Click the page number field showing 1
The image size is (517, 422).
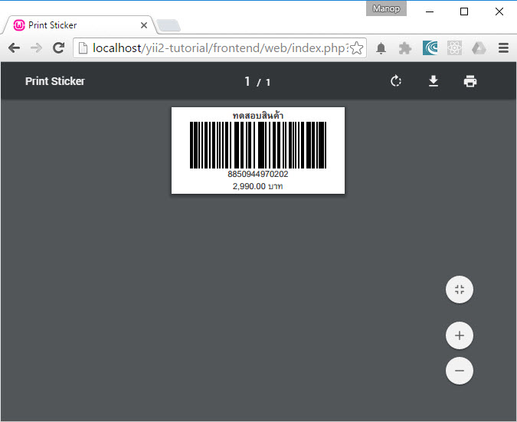pos(247,81)
